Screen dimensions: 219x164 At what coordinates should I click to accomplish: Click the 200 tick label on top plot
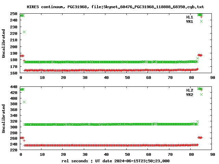coord(14,47)
